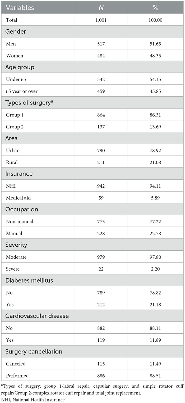
Task: Select the Women percentage 48.35
Action: (x=155, y=56)
